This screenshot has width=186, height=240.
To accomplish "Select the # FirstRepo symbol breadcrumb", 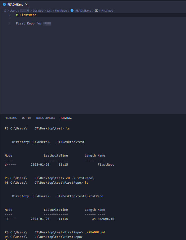I will click(106, 11).
